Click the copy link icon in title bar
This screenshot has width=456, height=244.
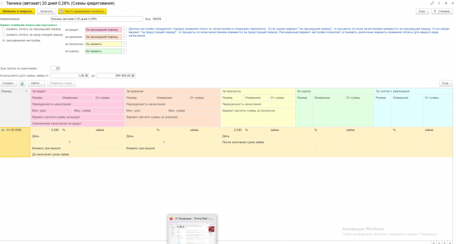click(432, 3)
